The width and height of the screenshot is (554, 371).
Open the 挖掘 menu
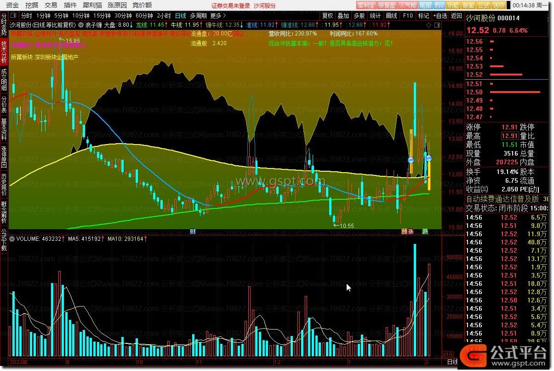click(x=32, y=5)
